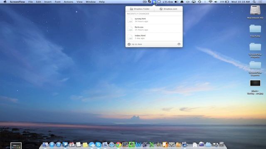266x149 pixels.
Task: Open Twitter from the Dock
Action: (65, 144)
